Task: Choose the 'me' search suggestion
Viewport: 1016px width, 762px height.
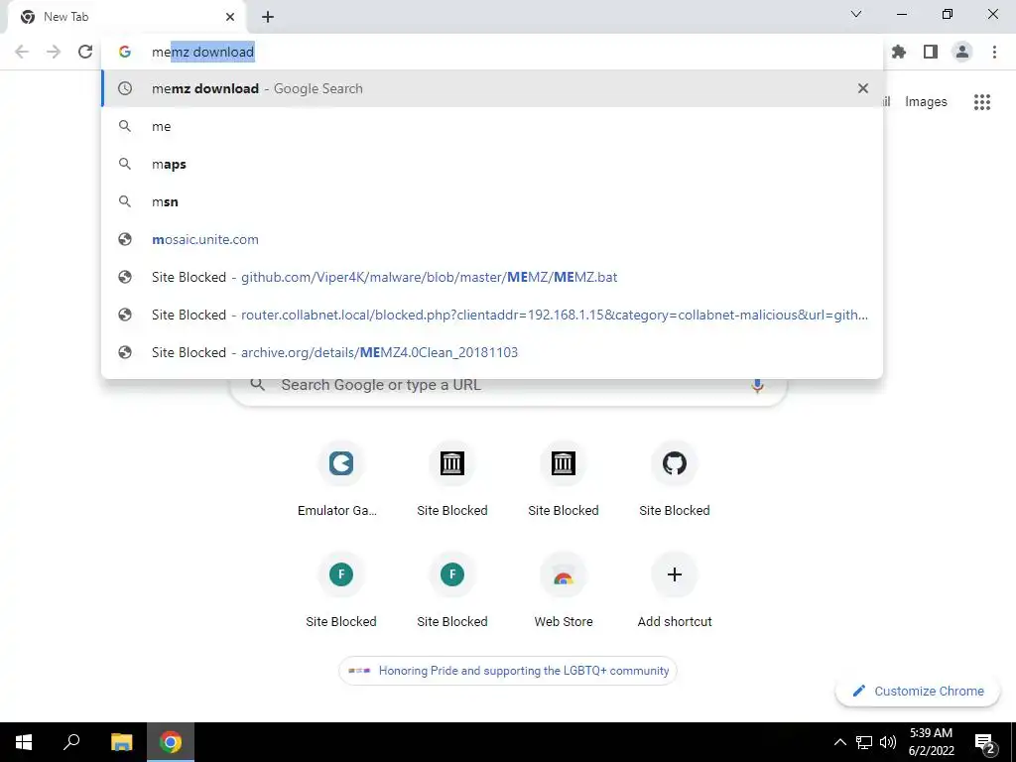Action: [492, 126]
